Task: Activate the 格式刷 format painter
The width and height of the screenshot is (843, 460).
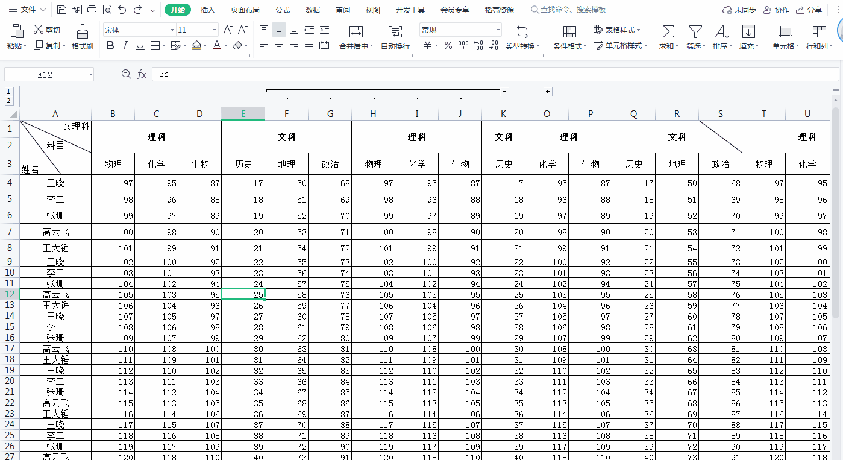Action: pos(82,37)
